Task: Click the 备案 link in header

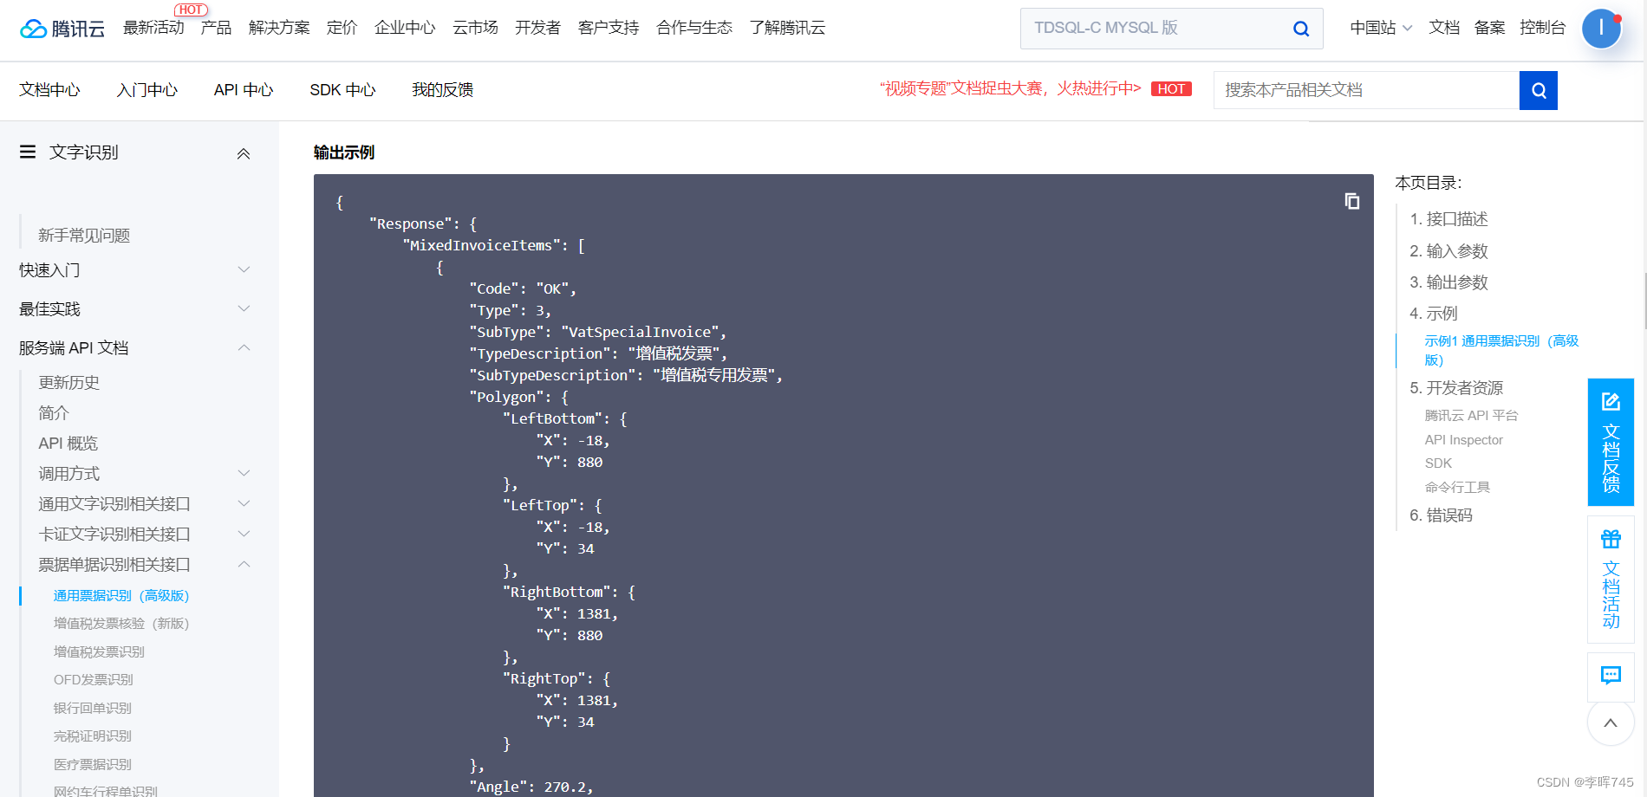Action: [1489, 28]
